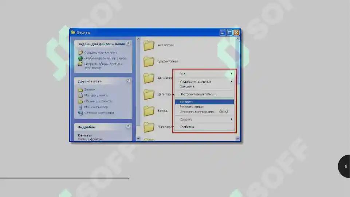The height and width of the screenshot is (197, 350).
Task: Go to Мои документы link
Action: point(96,95)
